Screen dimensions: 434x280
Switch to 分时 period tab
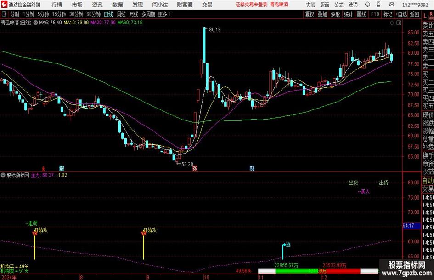click(x=15, y=14)
